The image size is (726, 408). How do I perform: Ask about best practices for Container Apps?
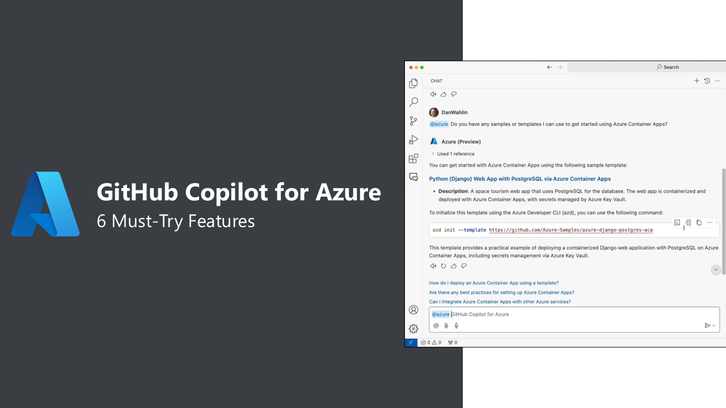tap(502, 292)
